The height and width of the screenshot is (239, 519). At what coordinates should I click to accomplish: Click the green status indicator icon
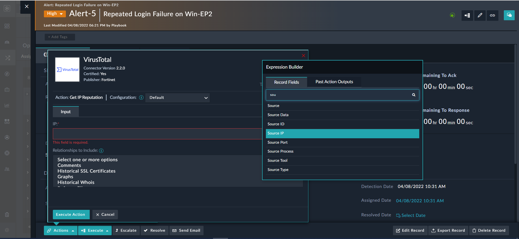pos(452,15)
